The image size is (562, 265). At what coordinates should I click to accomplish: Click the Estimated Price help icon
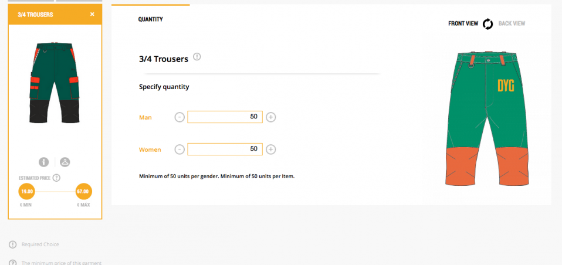57,178
